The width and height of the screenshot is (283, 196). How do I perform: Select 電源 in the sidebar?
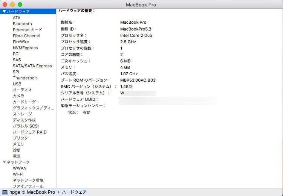pos(17,156)
